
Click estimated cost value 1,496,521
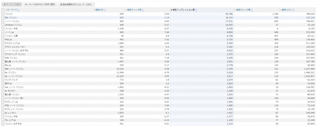[309, 72]
